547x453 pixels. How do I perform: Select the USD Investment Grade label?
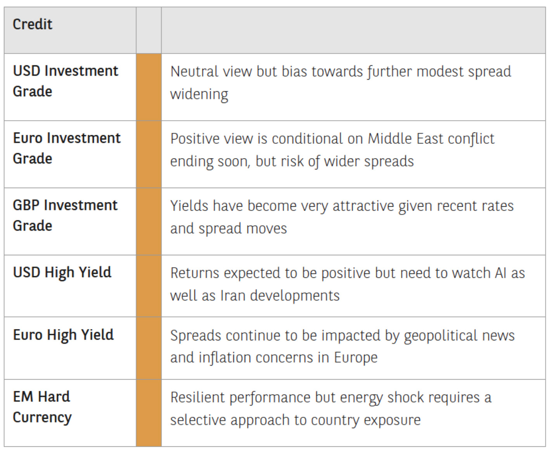coord(65,81)
